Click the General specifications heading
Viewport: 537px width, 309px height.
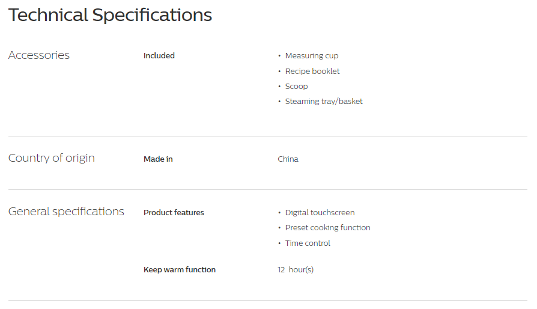click(x=66, y=212)
